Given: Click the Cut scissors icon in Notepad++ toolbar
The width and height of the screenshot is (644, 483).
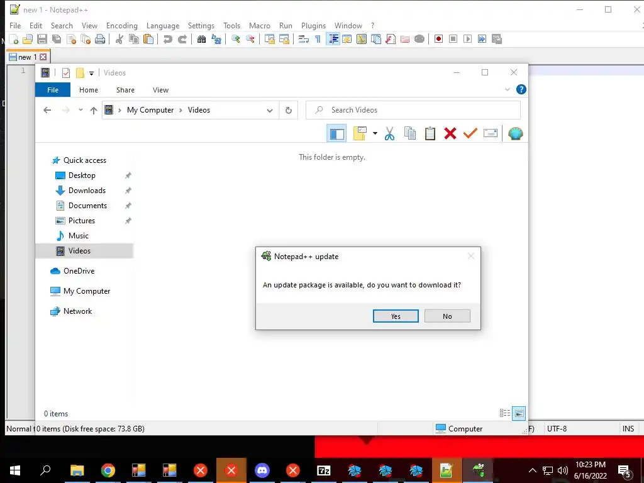Looking at the screenshot, I should tap(119, 39).
